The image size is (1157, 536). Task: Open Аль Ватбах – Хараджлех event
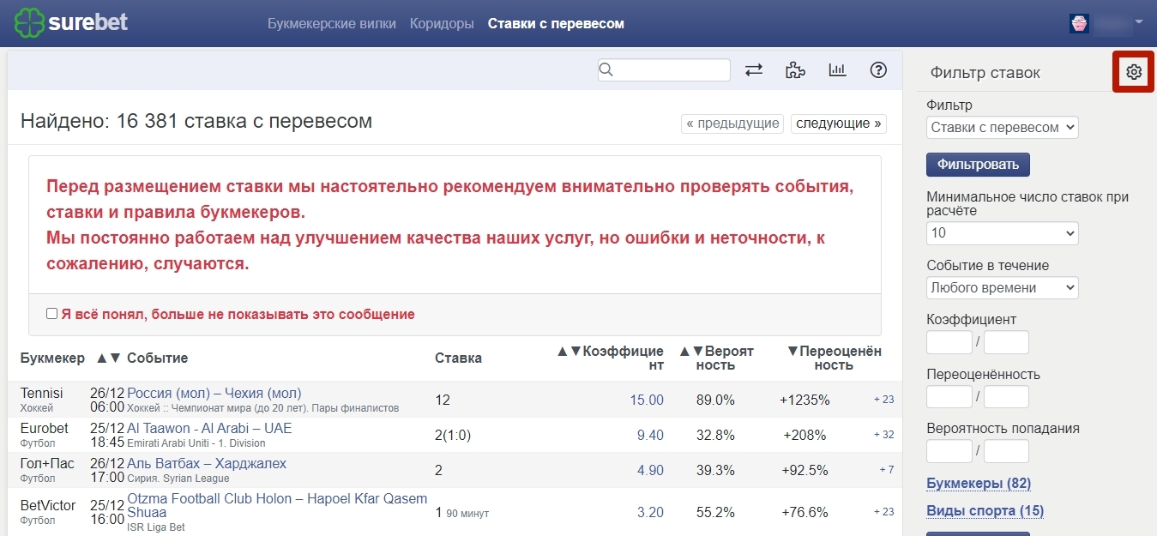[x=207, y=463]
